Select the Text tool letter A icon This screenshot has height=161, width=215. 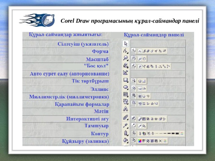pyautogui.click(x=125, y=109)
